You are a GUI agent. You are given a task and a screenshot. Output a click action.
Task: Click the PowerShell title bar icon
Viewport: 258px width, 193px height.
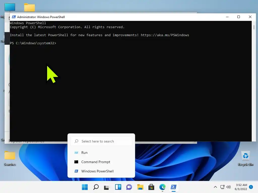pyautogui.click(x=14, y=17)
